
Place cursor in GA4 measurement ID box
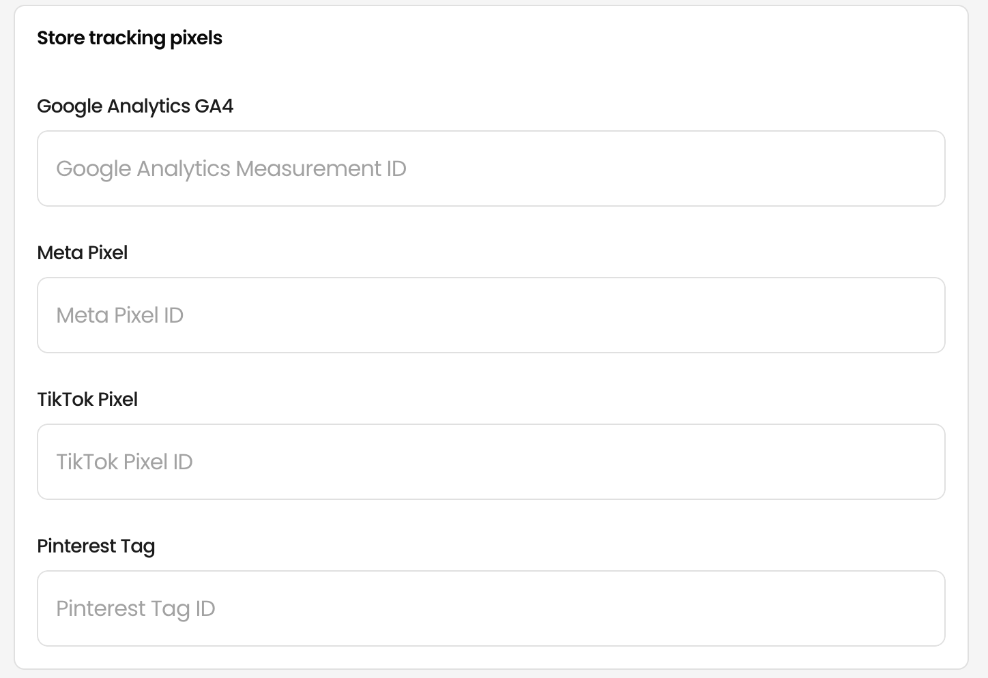pos(491,168)
